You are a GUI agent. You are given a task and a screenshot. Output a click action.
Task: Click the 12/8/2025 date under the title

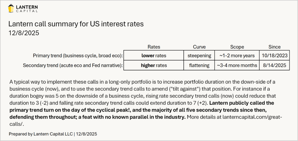[x=24, y=33]
